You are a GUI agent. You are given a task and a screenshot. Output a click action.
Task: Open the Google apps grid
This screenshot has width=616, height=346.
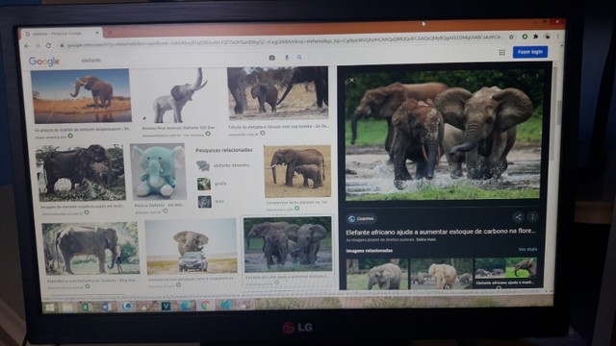coord(501,52)
